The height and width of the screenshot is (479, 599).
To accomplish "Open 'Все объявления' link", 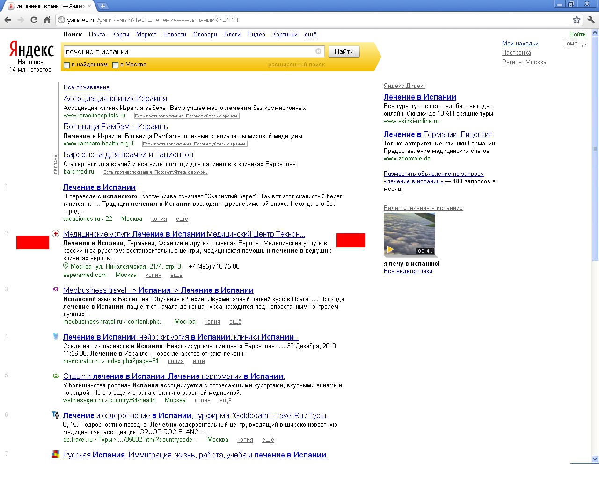I will pyautogui.click(x=87, y=87).
